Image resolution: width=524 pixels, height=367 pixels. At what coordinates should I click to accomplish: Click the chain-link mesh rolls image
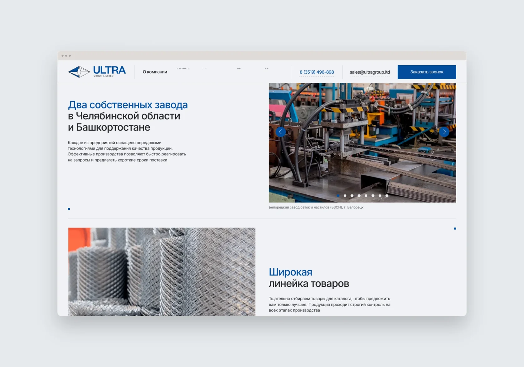[162, 272]
